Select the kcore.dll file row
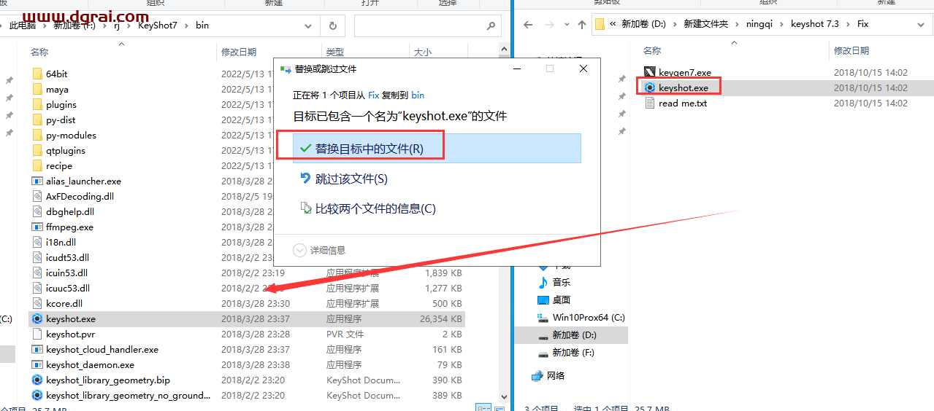 (247, 303)
